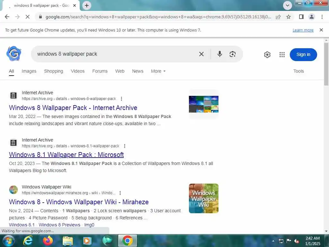Viewport: 329px width, 247px height.
Task: Click the URL in address bar
Action: [158, 17]
